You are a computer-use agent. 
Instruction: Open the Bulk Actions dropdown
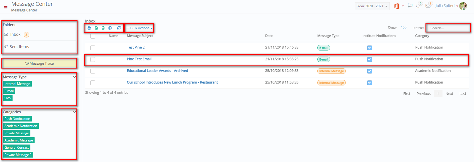click(139, 28)
